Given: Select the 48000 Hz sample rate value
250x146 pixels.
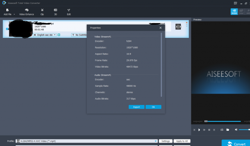Looking at the screenshot, I should (x=131, y=86).
